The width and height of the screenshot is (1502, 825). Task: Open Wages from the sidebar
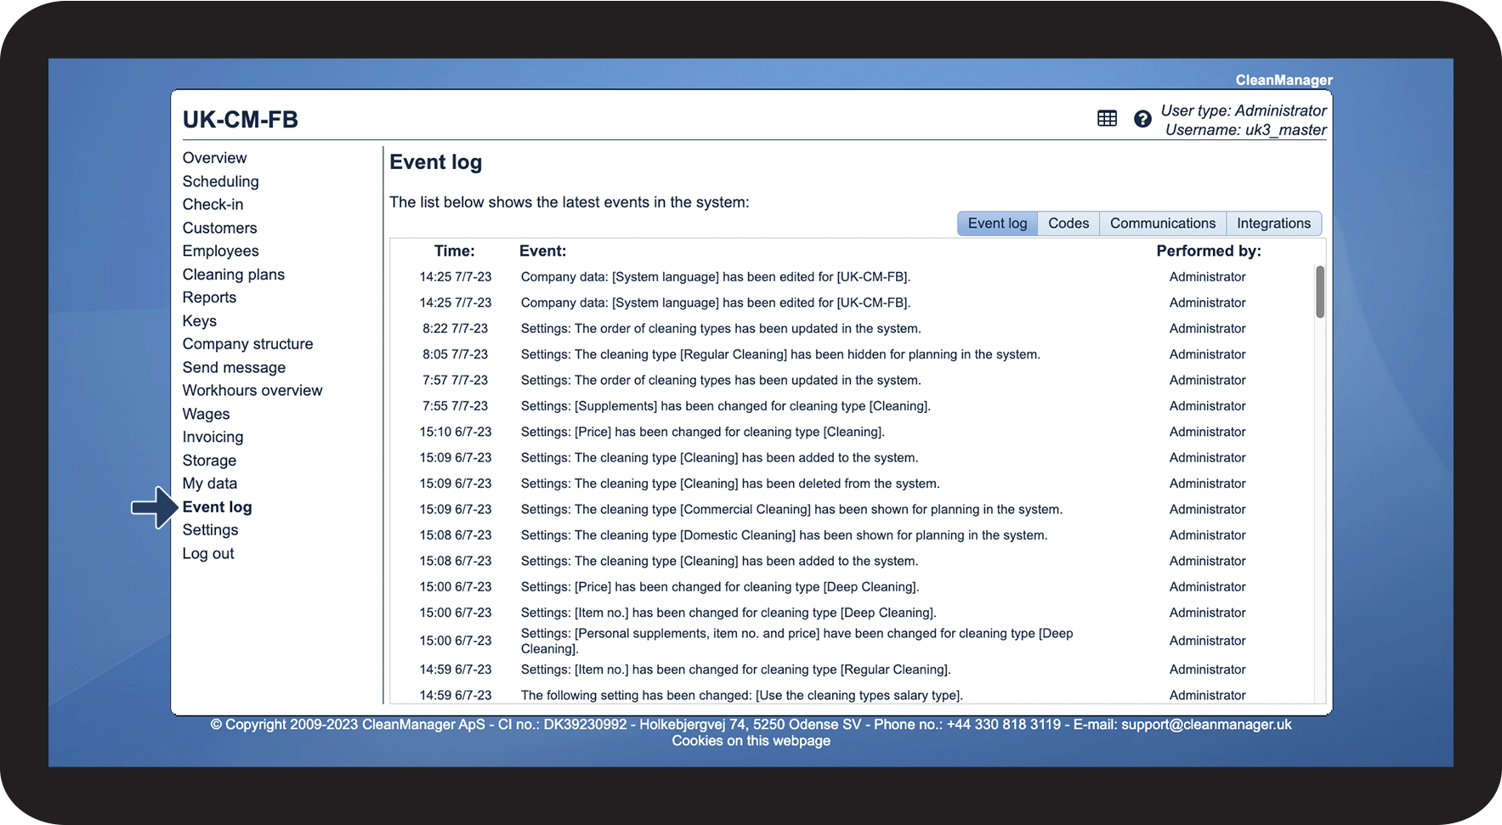point(206,415)
